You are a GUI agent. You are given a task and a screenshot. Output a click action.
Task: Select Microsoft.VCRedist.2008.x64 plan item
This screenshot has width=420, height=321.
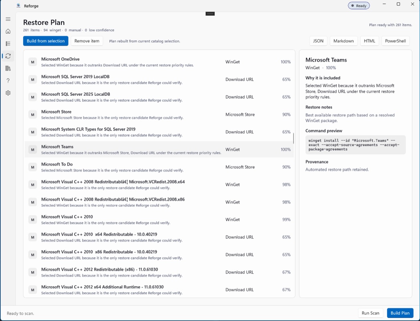tap(159, 185)
